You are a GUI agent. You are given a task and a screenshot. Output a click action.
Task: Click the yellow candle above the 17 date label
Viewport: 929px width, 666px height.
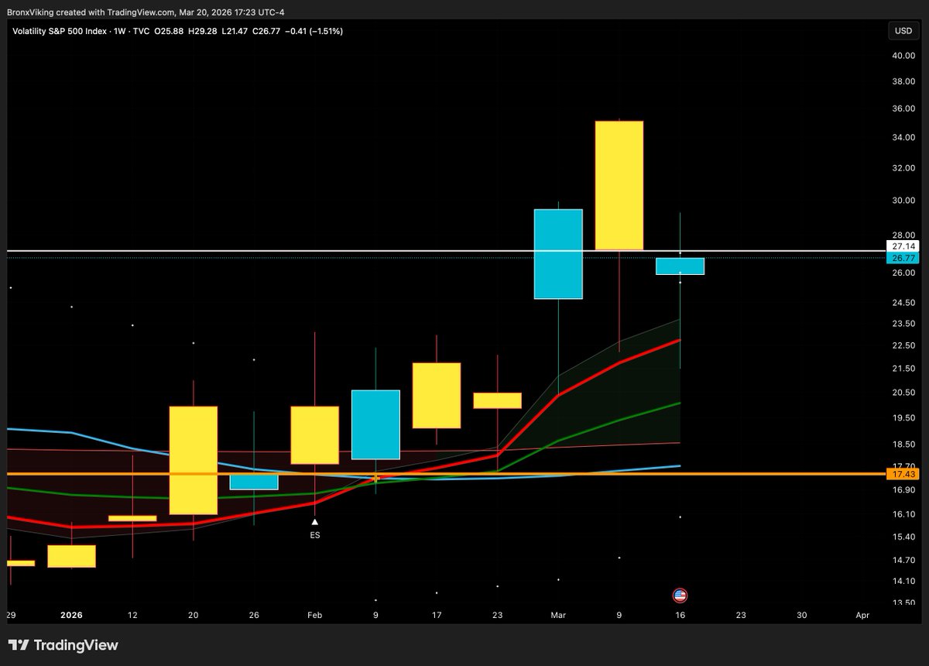tap(437, 395)
